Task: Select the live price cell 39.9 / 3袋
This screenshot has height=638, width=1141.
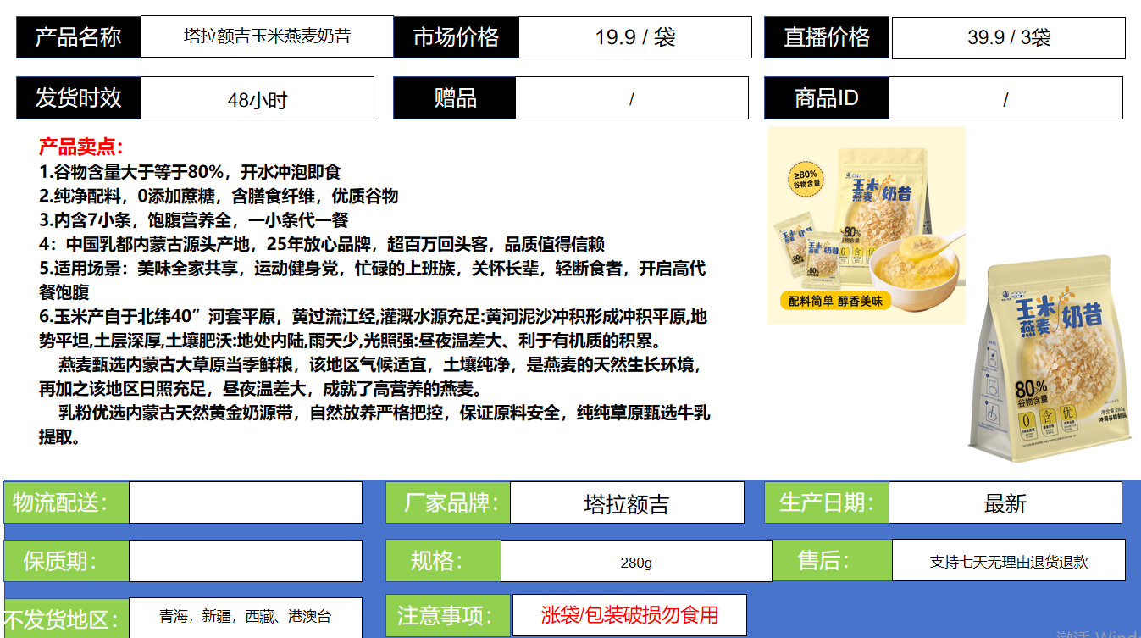Action: pyautogui.click(x=1008, y=37)
